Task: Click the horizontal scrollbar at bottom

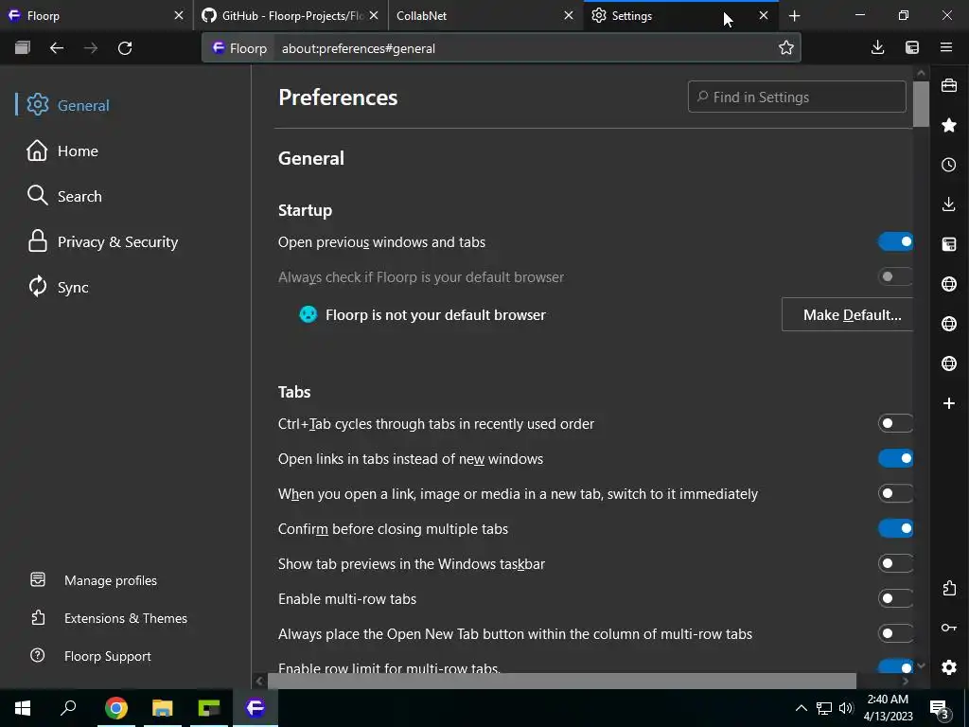Action: (x=562, y=681)
